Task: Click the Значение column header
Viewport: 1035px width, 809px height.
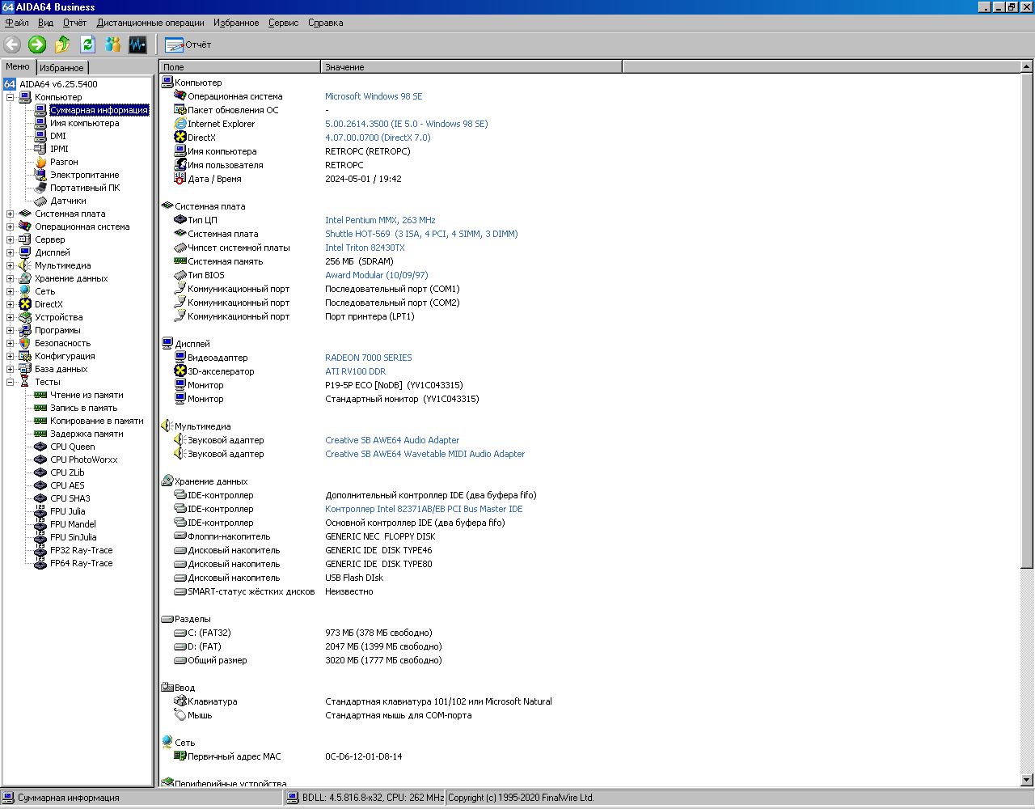Action: pos(471,67)
